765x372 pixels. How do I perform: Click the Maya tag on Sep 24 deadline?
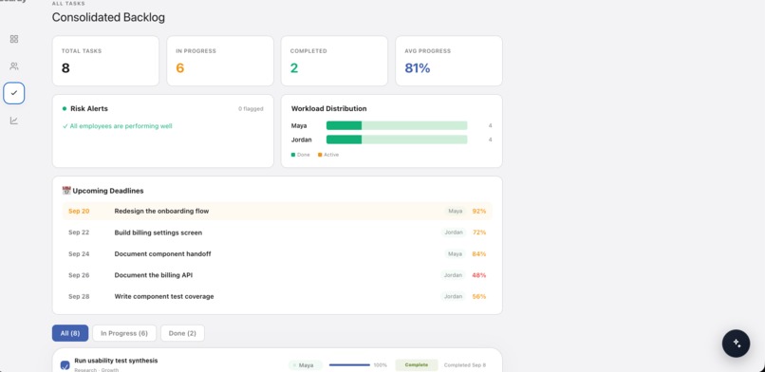(456, 254)
